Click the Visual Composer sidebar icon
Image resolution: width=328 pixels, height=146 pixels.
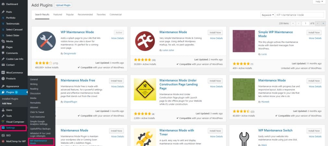click(x=3, y=122)
